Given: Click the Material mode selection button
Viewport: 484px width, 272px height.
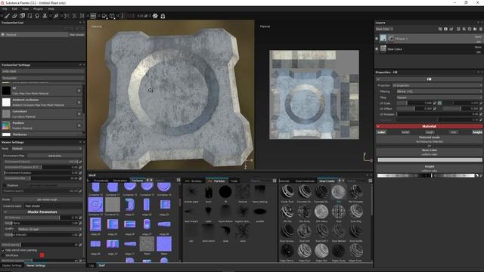Looking at the screenshot, I should (x=429, y=139).
